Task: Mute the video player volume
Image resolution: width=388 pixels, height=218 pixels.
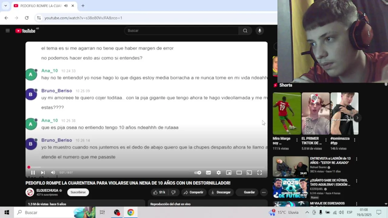Action: (x=53, y=173)
